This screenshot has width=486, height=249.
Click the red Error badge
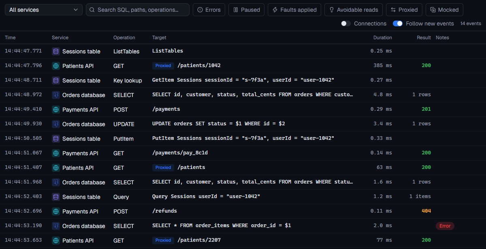(x=445, y=226)
